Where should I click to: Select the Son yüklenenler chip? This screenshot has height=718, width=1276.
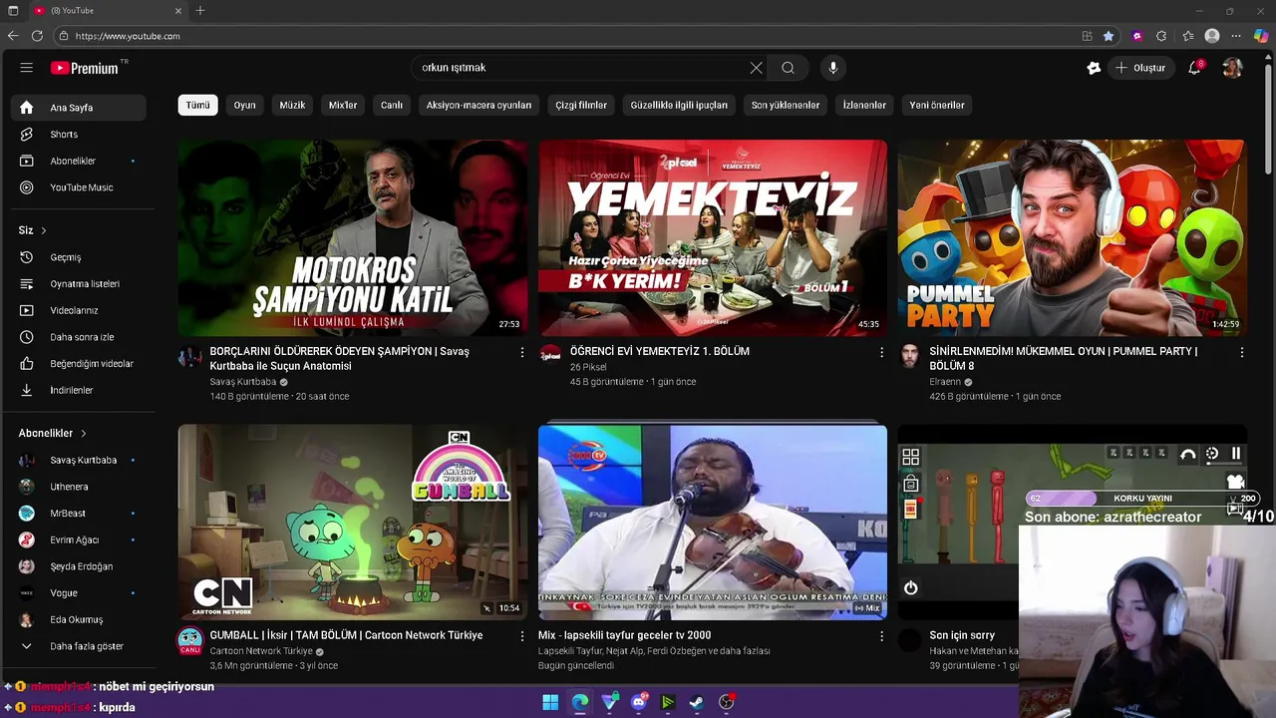(786, 105)
